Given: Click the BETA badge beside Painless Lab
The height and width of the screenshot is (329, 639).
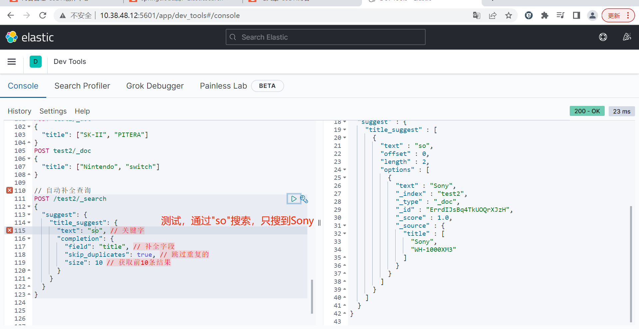Looking at the screenshot, I should [x=267, y=86].
